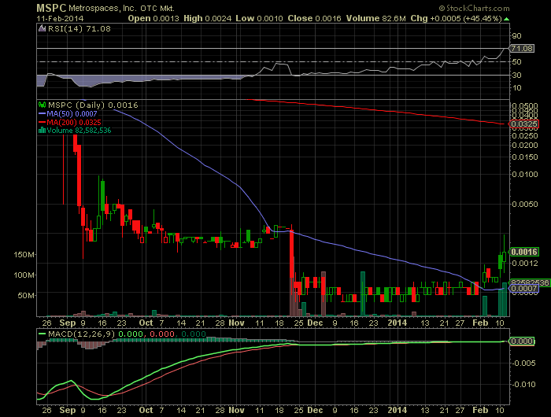
Task: Click the tall green volume bar near Dec 23
Action: click(x=363, y=293)
